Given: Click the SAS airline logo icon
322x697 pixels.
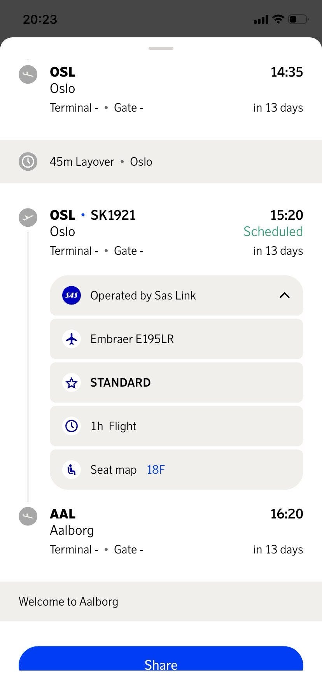Looking at the screenshot, I should [x=72, y=295].
